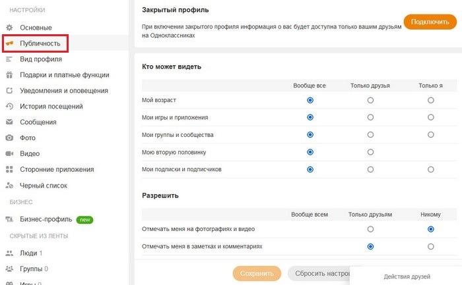
Task: Open Вид профиля settings section
Action: click(41, 59)
